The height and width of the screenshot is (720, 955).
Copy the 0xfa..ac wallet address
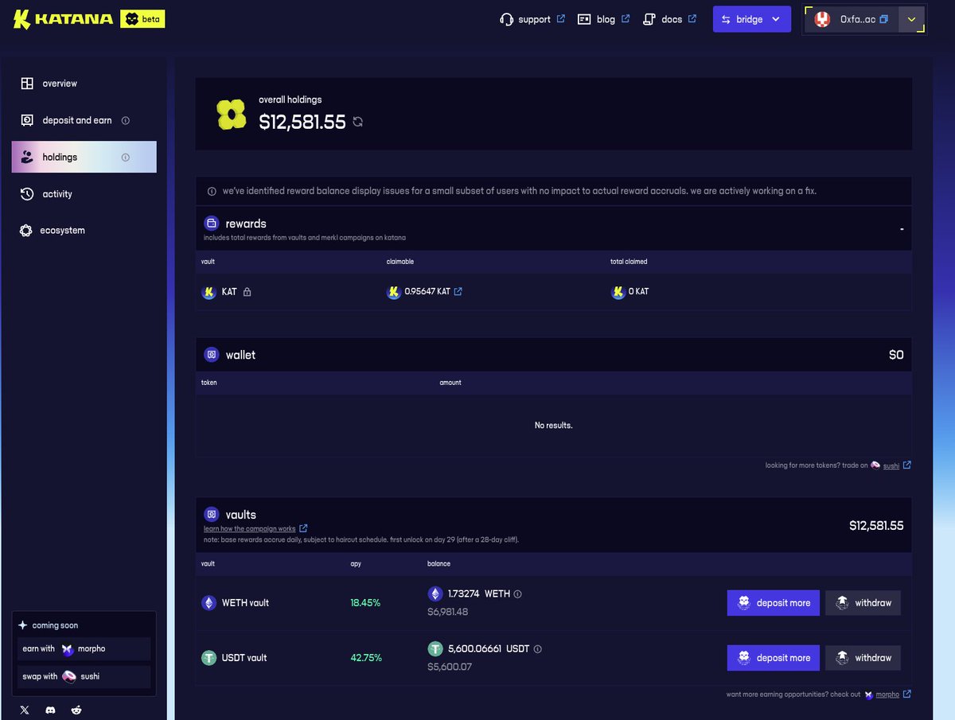[883, 19]
